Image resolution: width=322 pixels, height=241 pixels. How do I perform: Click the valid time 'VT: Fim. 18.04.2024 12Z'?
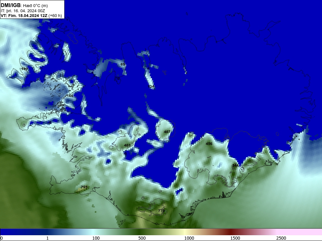pyautogui.click(x=24, y=15)
